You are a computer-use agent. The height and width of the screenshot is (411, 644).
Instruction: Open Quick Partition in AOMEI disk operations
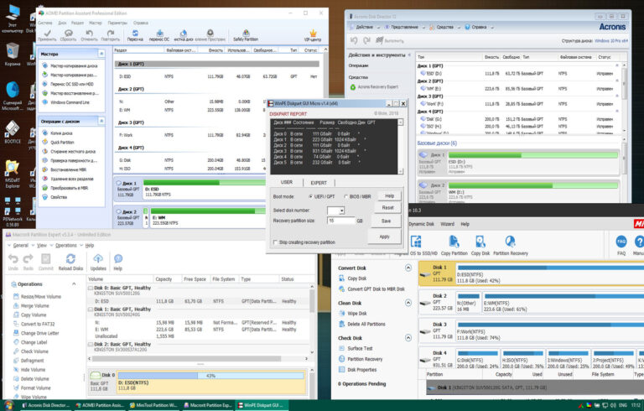tap(62, 143)
